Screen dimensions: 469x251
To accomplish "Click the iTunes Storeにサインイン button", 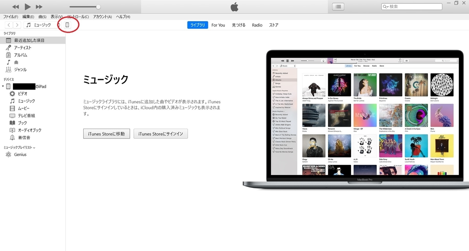I will pyautogui.click(x=161, y=134).
